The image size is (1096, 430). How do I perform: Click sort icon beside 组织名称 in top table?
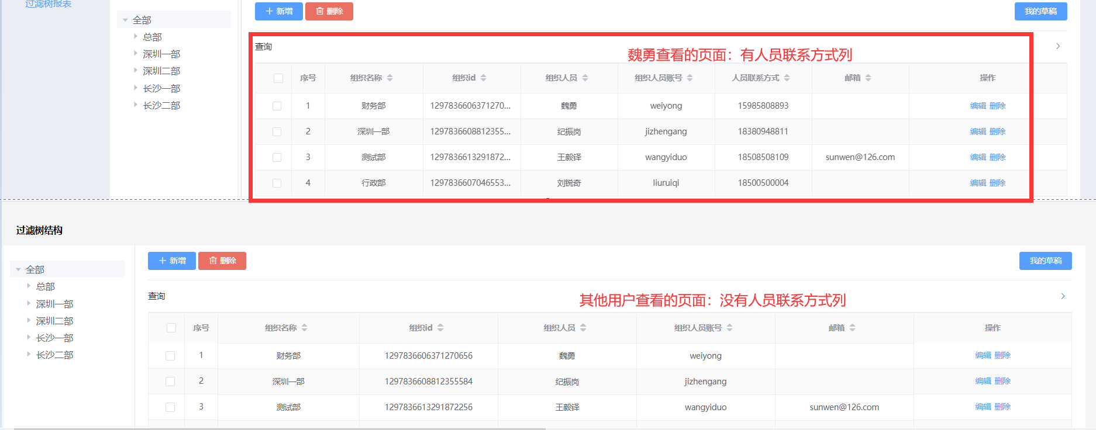click(x=390, y=78)
